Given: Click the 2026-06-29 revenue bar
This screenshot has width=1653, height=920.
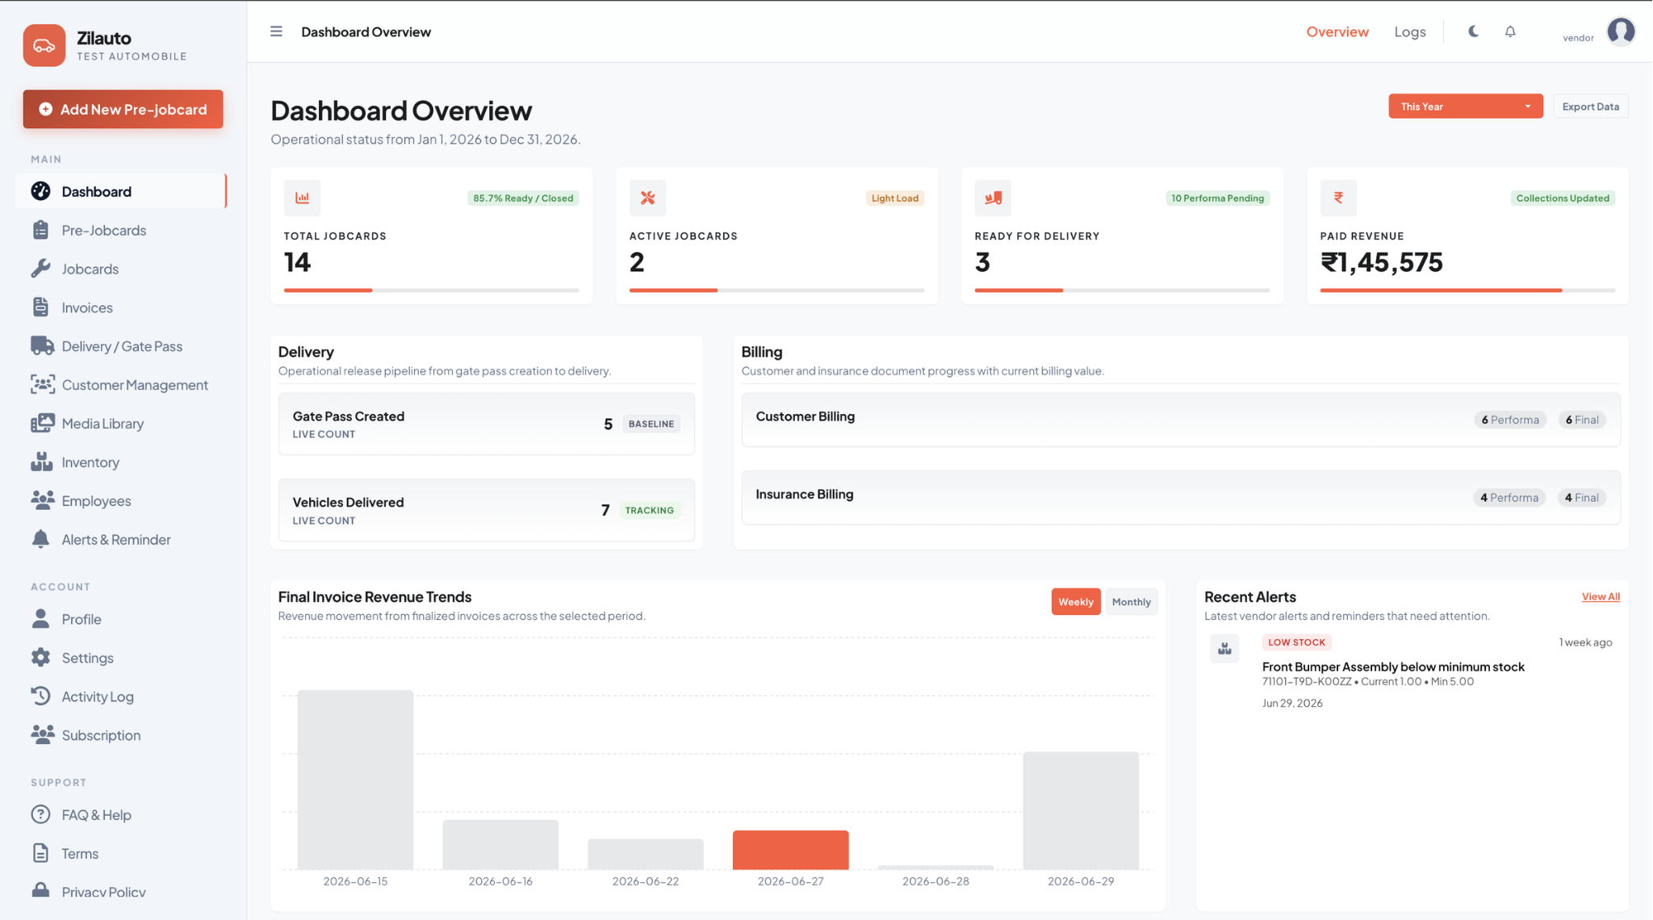Looking at the screenshot, I should (x=1081, y=810).
